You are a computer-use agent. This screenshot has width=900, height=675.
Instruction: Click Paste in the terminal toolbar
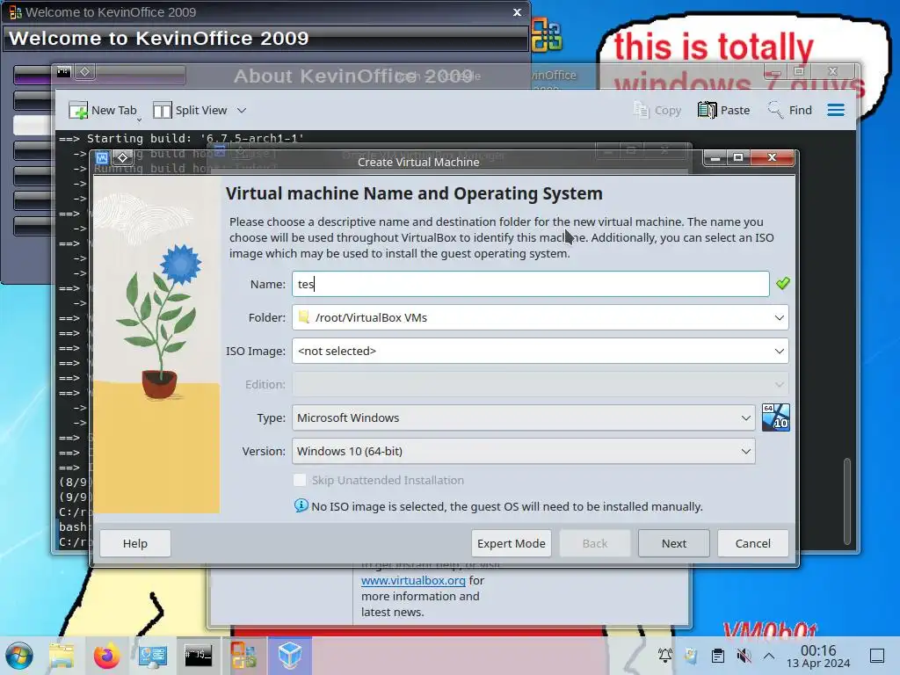click(724, 110)
